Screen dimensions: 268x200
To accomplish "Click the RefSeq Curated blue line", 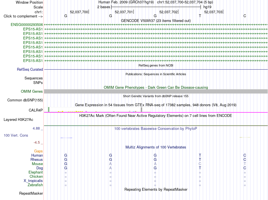I will (156, 70).
